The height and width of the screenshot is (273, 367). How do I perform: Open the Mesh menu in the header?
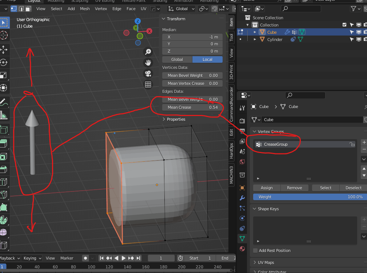coord(85,9)
